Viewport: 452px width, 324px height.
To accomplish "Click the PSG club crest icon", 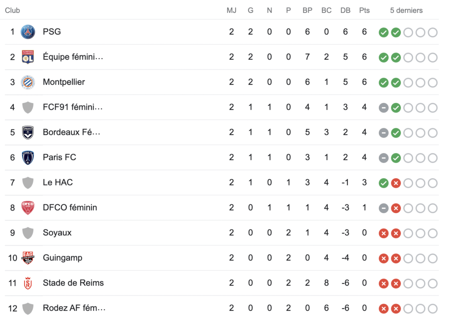I will pos(28,32).
